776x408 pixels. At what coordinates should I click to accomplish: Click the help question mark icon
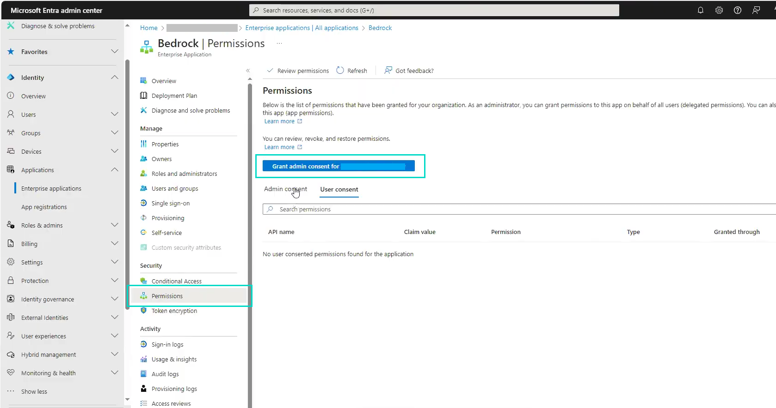[x=737, y=10]
